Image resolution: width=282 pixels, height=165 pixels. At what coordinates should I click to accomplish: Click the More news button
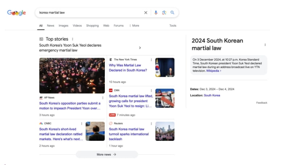tap(107, 155)
